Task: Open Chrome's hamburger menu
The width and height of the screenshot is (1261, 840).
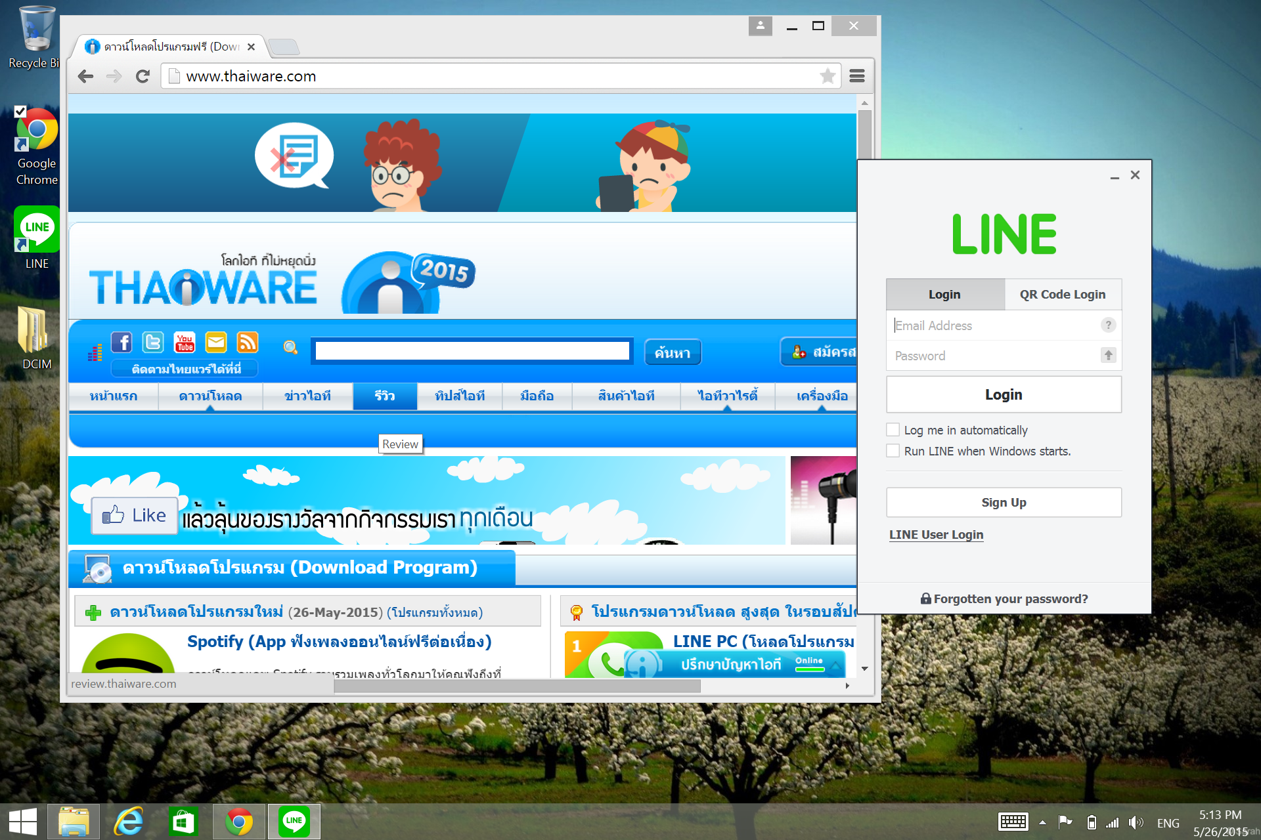Action: tap(856, 76)
